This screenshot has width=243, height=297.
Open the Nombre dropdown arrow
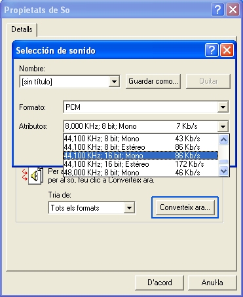pyautogui.click(x=114, y=82)
